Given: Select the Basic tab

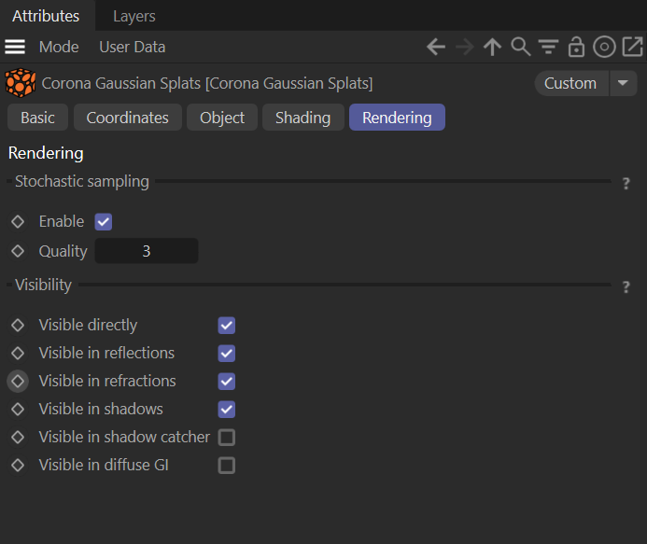Looking at the screenshot, I should click(x=37, y=118).
